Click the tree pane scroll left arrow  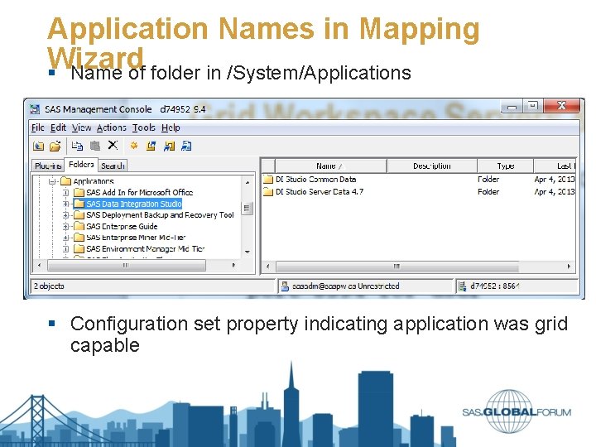pos(40,266)
